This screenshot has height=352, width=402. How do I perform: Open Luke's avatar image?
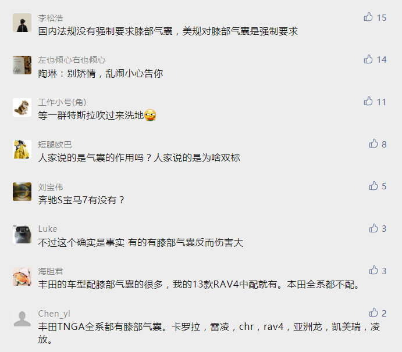22,234
